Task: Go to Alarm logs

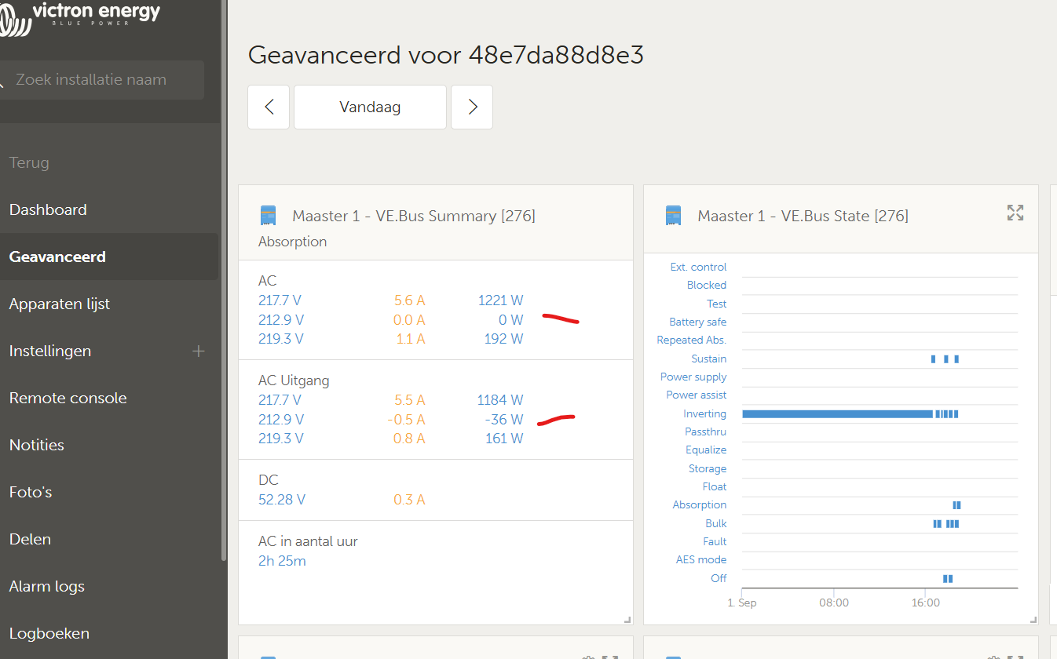Action: point(46,586)
